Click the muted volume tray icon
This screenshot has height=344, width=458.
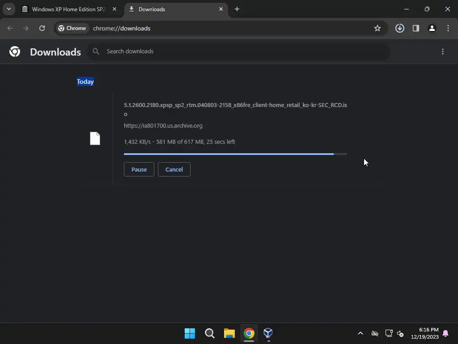point(400,333)
